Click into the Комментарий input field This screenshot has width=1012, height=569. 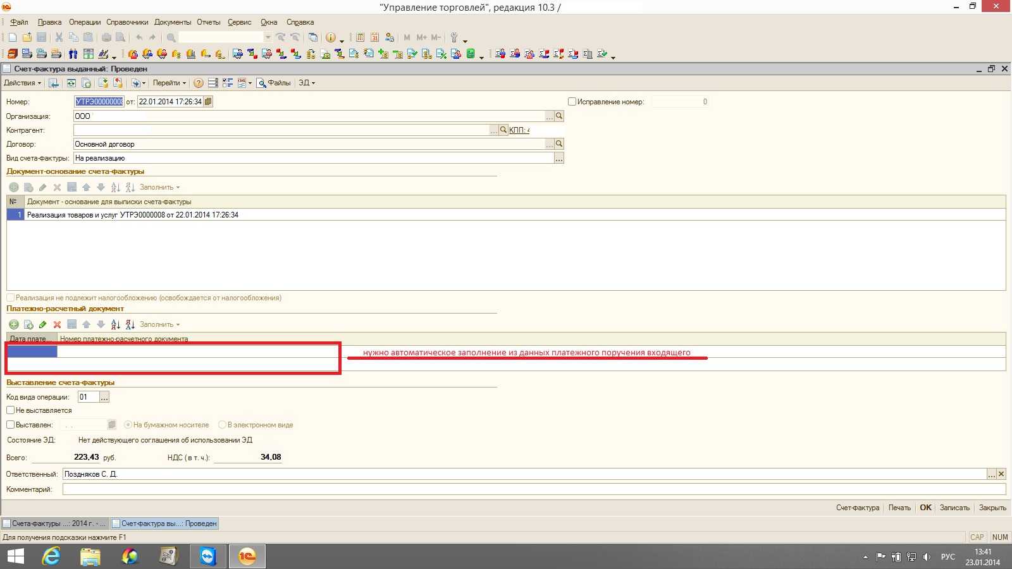533,489
